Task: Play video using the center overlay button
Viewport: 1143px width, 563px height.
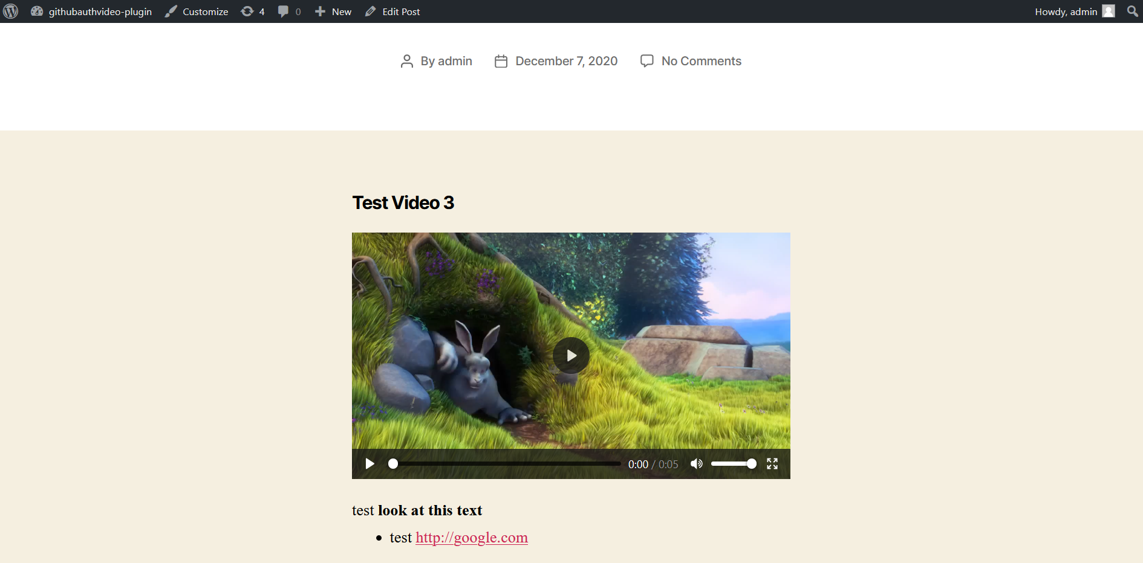Action: (x=571, y=355)
